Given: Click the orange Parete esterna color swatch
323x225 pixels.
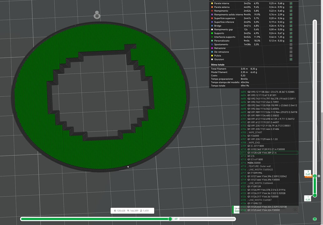Looking at the screenshot, I should point(212,7).
